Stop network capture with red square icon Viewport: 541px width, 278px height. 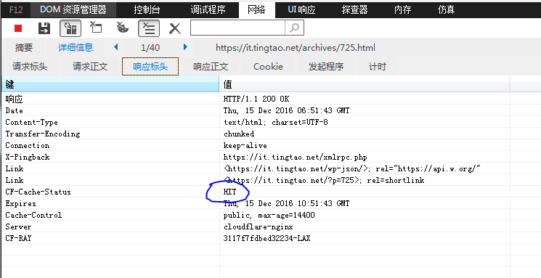(18, 28)
